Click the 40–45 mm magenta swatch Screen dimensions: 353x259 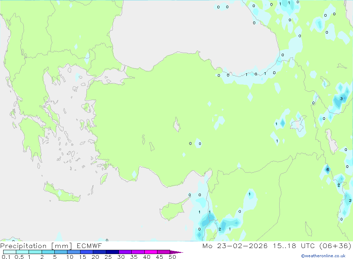(151, 252)
